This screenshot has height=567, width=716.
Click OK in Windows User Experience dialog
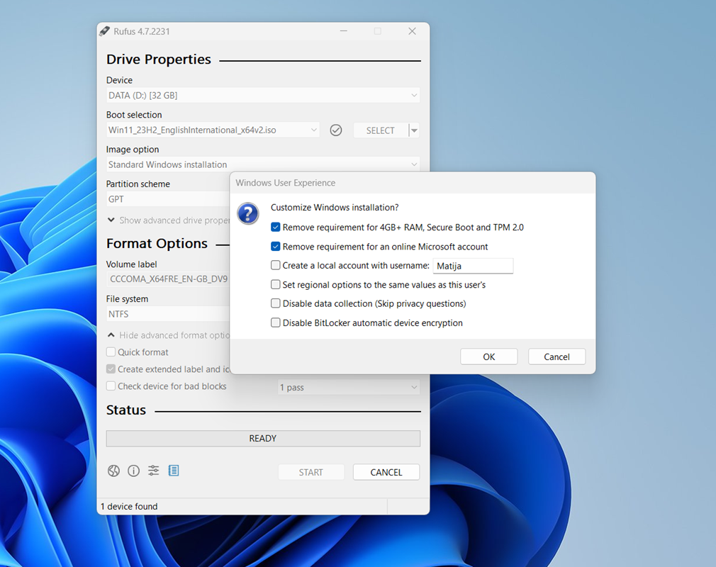(489, 357)
